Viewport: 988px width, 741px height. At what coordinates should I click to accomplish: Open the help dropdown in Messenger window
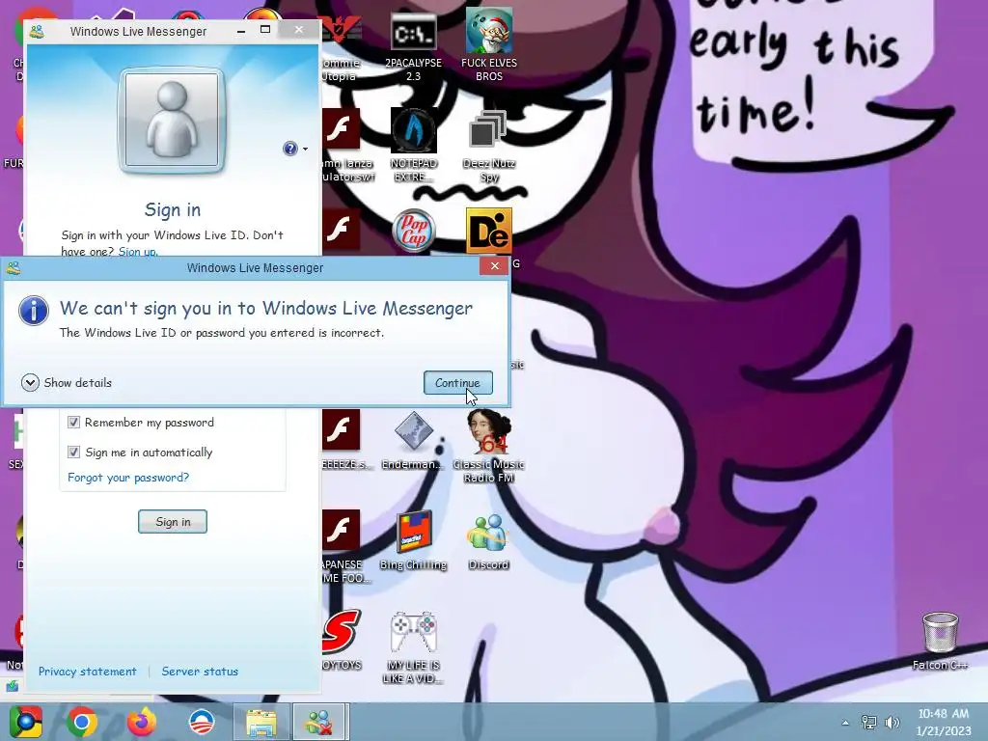click(x=295, y=149)
